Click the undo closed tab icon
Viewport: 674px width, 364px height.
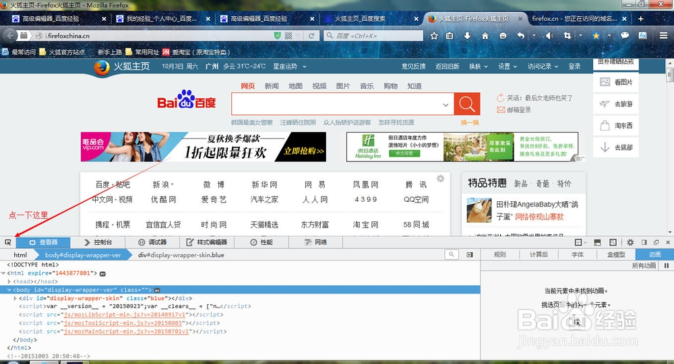coord(520,36)
